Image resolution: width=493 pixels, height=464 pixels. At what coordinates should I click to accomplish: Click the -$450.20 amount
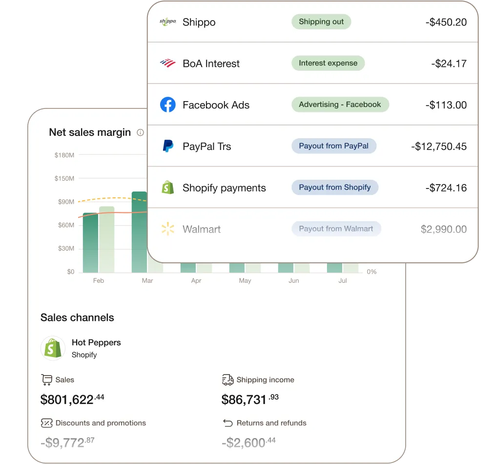tap(446, 22)
